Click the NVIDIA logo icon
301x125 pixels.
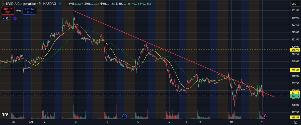[x=3, y=3]
